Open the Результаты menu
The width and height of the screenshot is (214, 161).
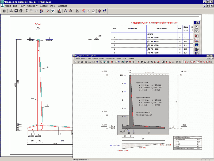(110, 58)
